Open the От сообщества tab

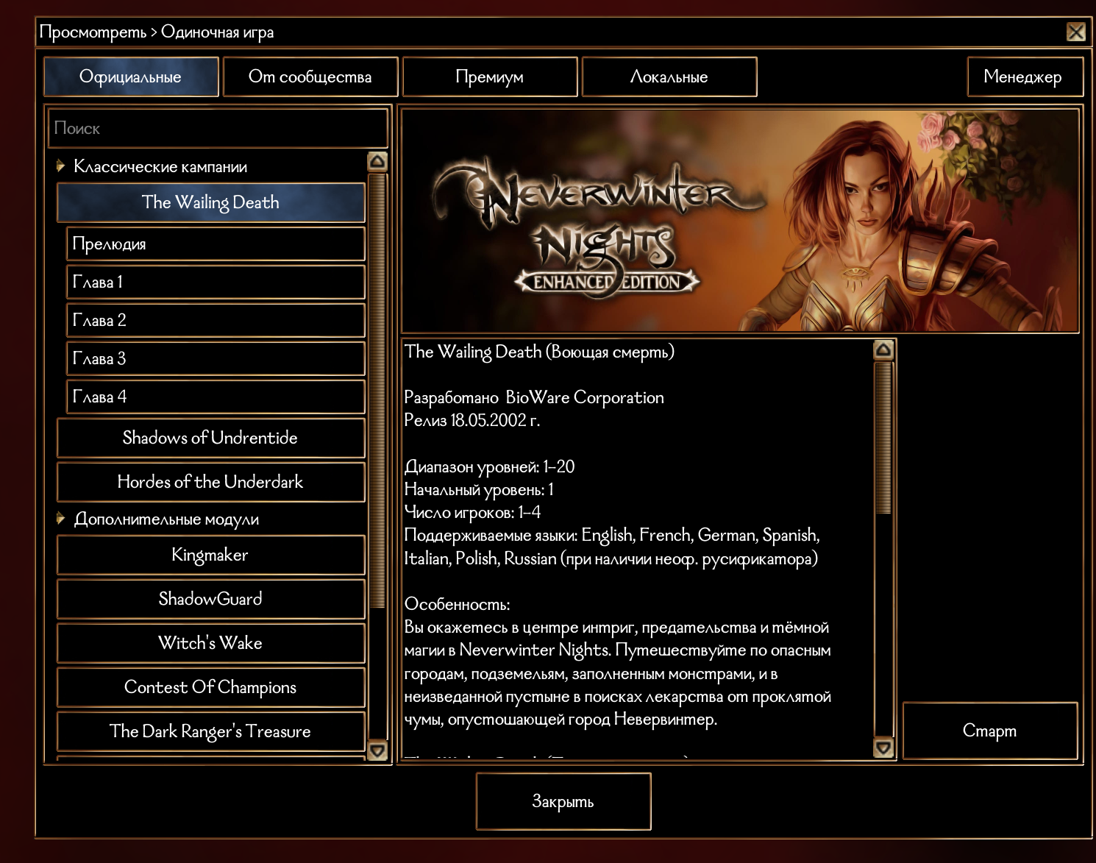coord(310,77)
